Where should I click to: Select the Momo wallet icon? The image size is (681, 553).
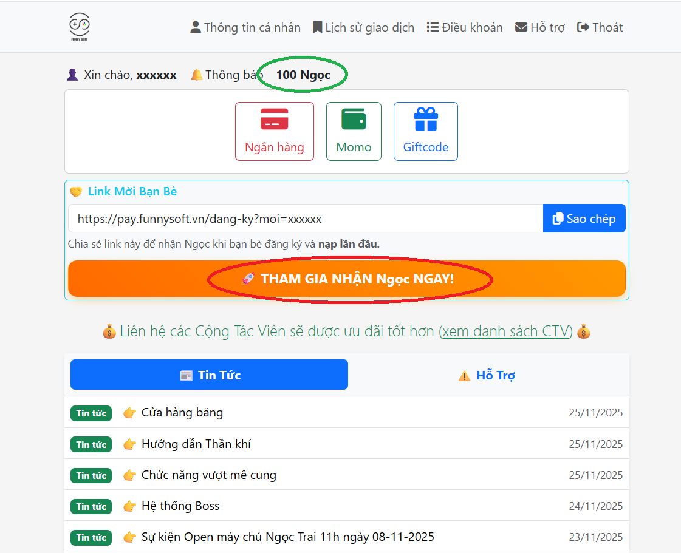click(354, 119)
